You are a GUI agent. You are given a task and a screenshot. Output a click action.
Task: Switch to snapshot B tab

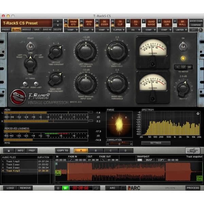tap(96, 151)
